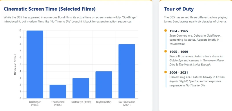The height and width of the screenshot is (111, 232).
Task: Select the 2006 - 2021 era title
Action: click(x=179, y=72)
